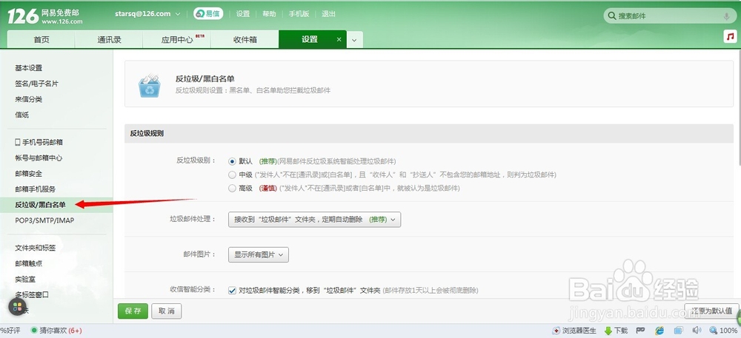The width and height of the screenshot is (741, 338).
Task: Click the voice search microphone icon
Action: coord(726,16)
